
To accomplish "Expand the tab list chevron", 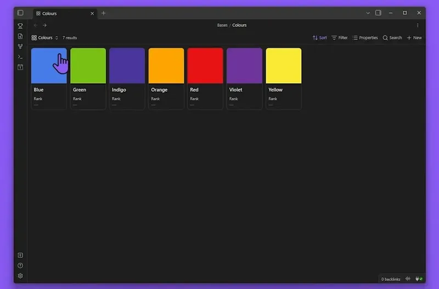I will pyautogui.click(x=368, y=13).
